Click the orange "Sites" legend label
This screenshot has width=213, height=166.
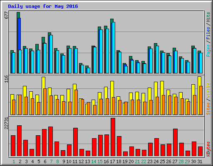point(208,109)
